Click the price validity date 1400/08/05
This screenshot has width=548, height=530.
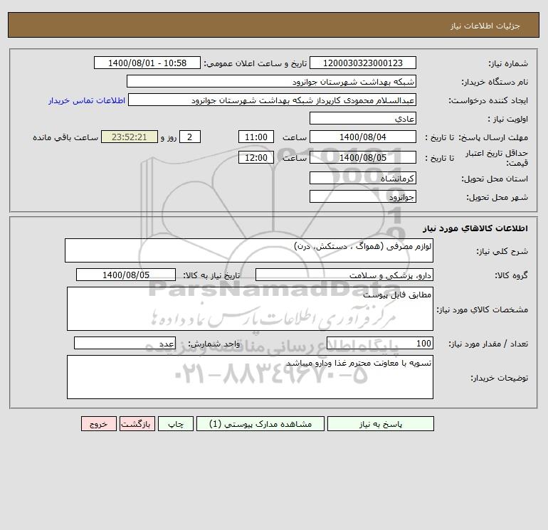pyautogui.click(x=363, y=157)
